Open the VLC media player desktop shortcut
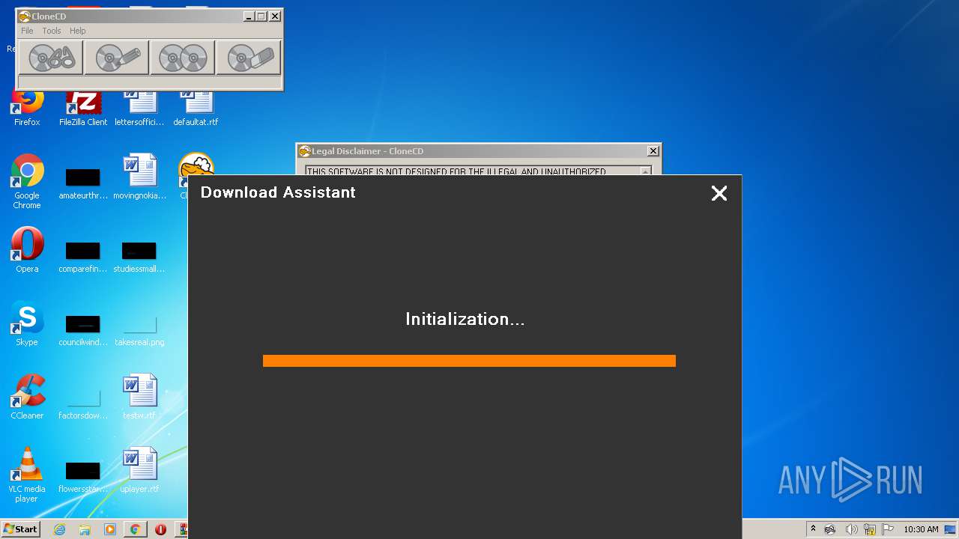This screenshot has height=539, width=959. pyautogui.click(x=27, y=475)
